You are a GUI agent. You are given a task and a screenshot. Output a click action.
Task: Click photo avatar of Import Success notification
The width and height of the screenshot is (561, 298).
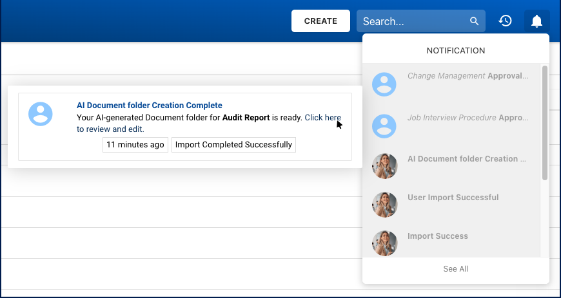[385, 243]
